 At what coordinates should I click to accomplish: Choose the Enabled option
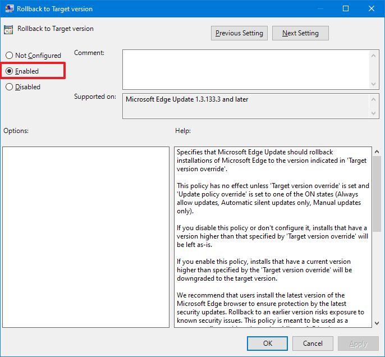click(9, 71)
